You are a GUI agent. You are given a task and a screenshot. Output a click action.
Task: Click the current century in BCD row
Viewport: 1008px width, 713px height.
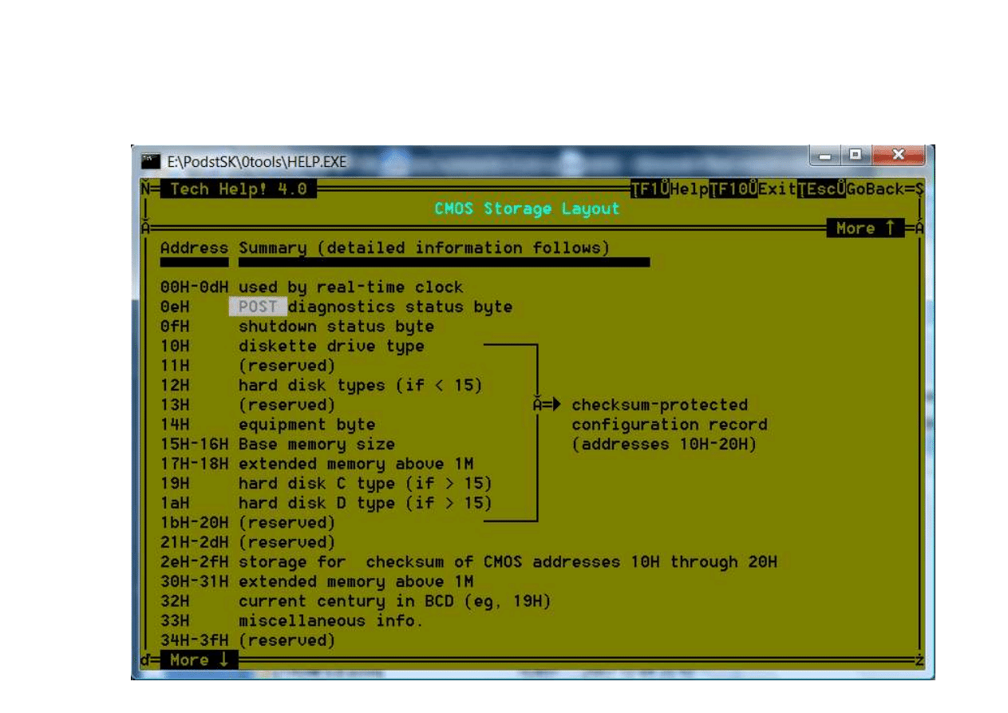(x=394, y=601)
